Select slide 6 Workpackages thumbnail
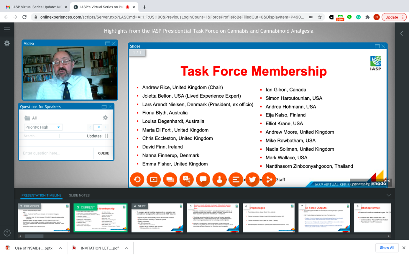The height and width of the screenshot is (256, 409). (268, 218)
